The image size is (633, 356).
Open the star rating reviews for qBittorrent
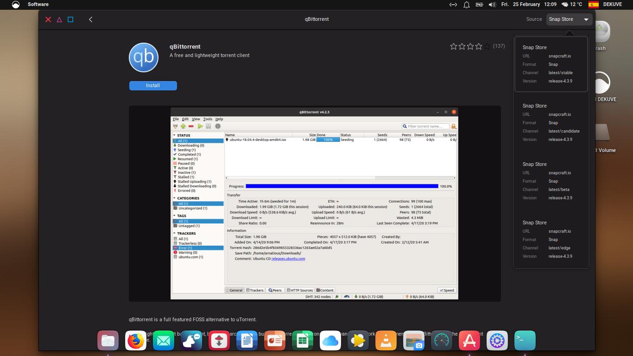coord(470,46)
